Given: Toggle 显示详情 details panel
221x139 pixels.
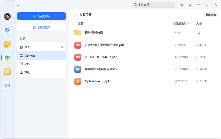Looking at the screenshot, I should (x=210, y=15).
